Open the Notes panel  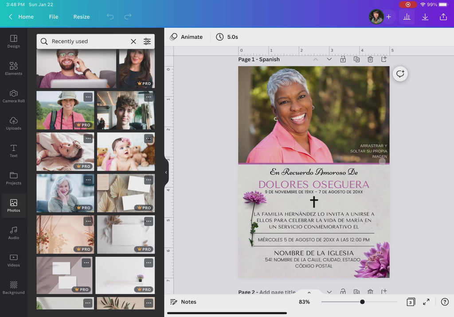(x=183, y=302)
